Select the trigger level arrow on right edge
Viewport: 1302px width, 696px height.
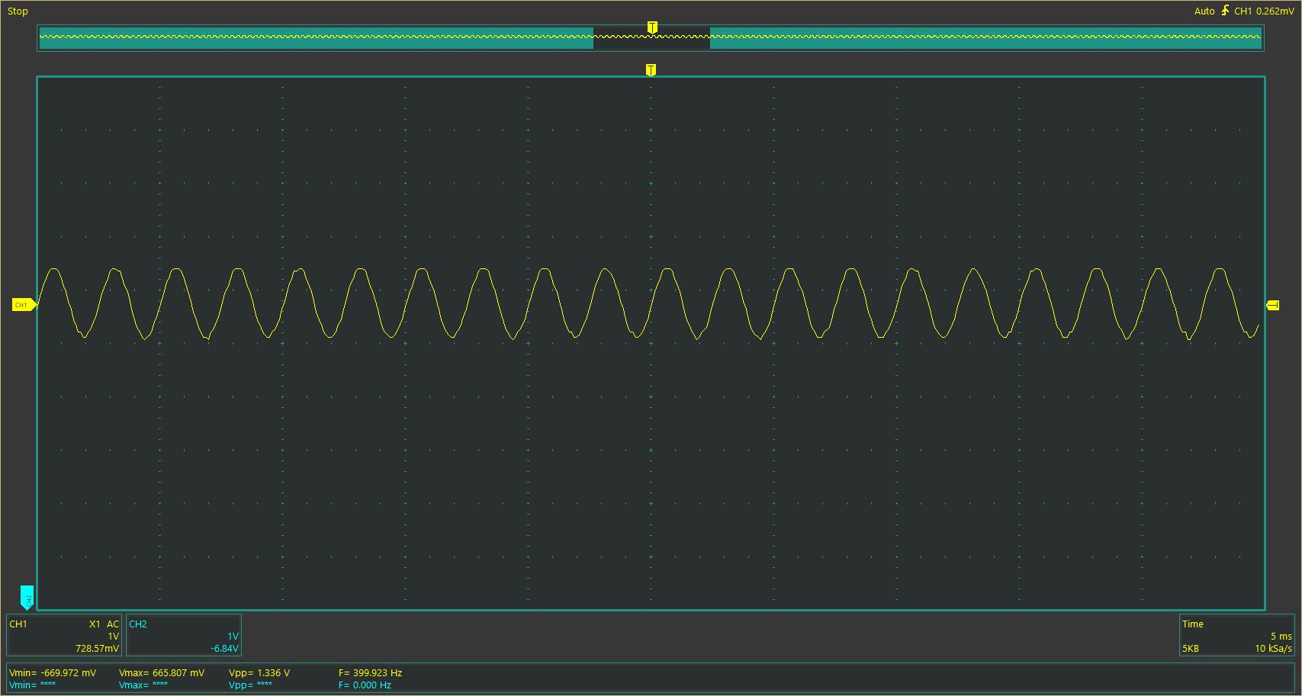1272,305
